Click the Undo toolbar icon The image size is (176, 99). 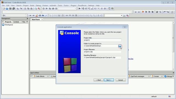coord(18,9)
